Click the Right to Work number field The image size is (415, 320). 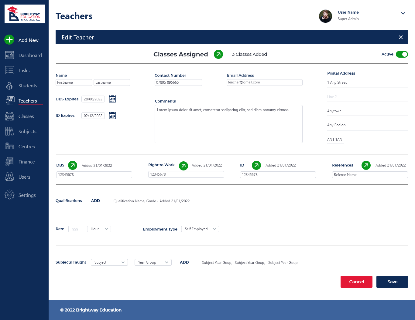click(x=186, y=174)
